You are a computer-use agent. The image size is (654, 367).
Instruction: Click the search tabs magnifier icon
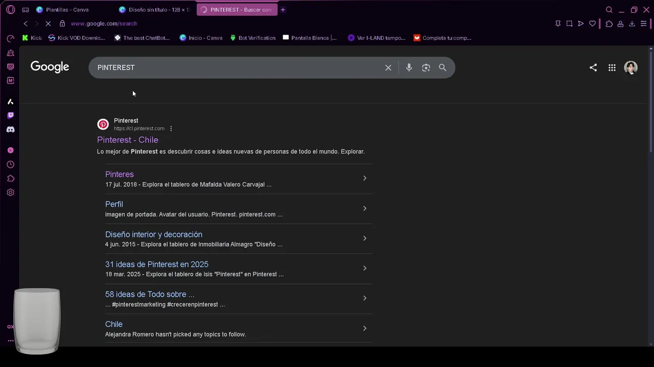click(x=609, y=10)
